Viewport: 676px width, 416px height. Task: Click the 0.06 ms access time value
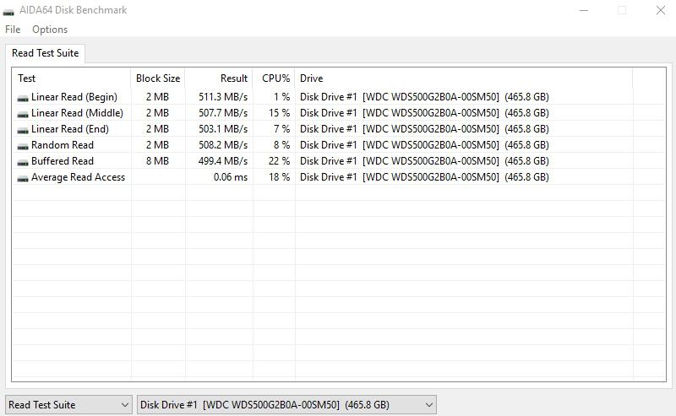[230, 177]
